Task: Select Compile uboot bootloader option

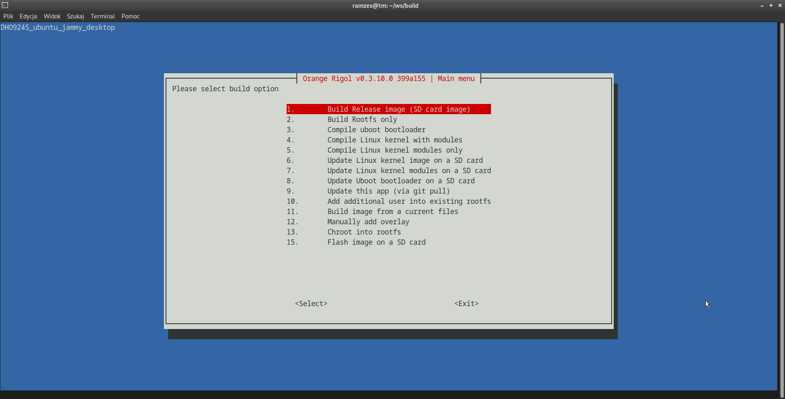Action: (x=389, y=130)
